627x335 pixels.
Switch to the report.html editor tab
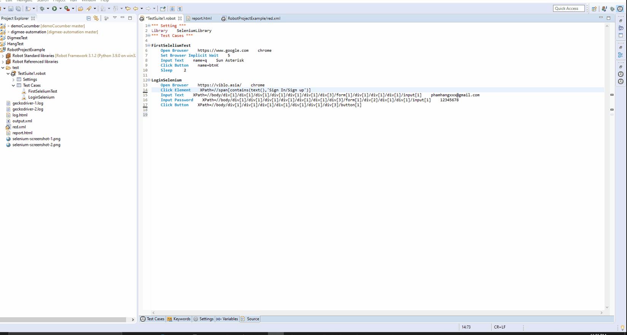201,18
